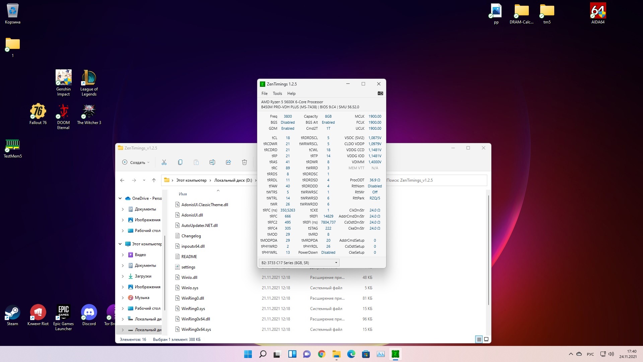Click the ZenTimings icon in taskbar
Image resolution: width=643 pixels, height=362 pixels.
(395, 354)
